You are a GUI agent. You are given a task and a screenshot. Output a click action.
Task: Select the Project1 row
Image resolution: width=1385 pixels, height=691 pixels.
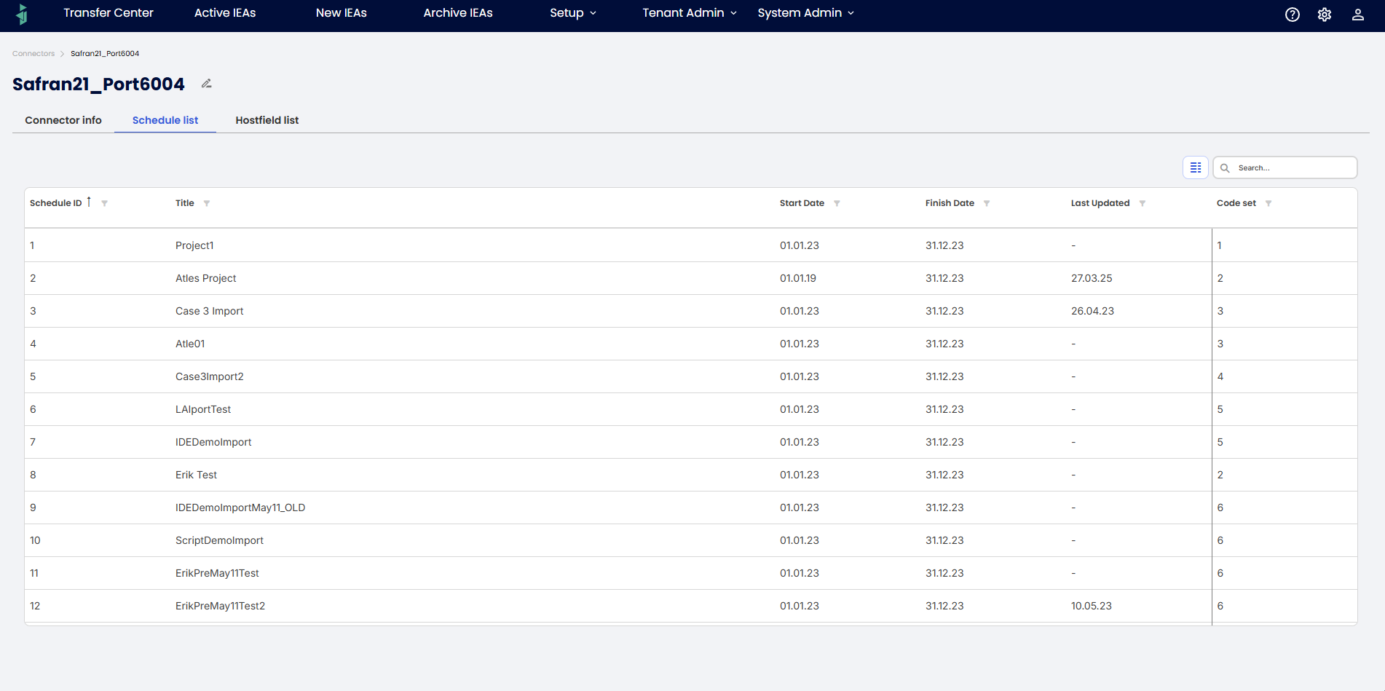coord(691,245)
